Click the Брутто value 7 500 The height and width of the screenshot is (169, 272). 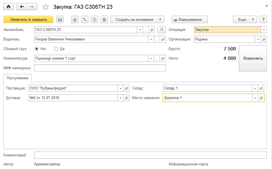[x=230, y=49]
